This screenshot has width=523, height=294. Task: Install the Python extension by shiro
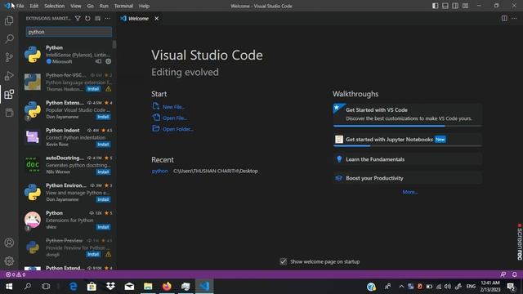103,227
